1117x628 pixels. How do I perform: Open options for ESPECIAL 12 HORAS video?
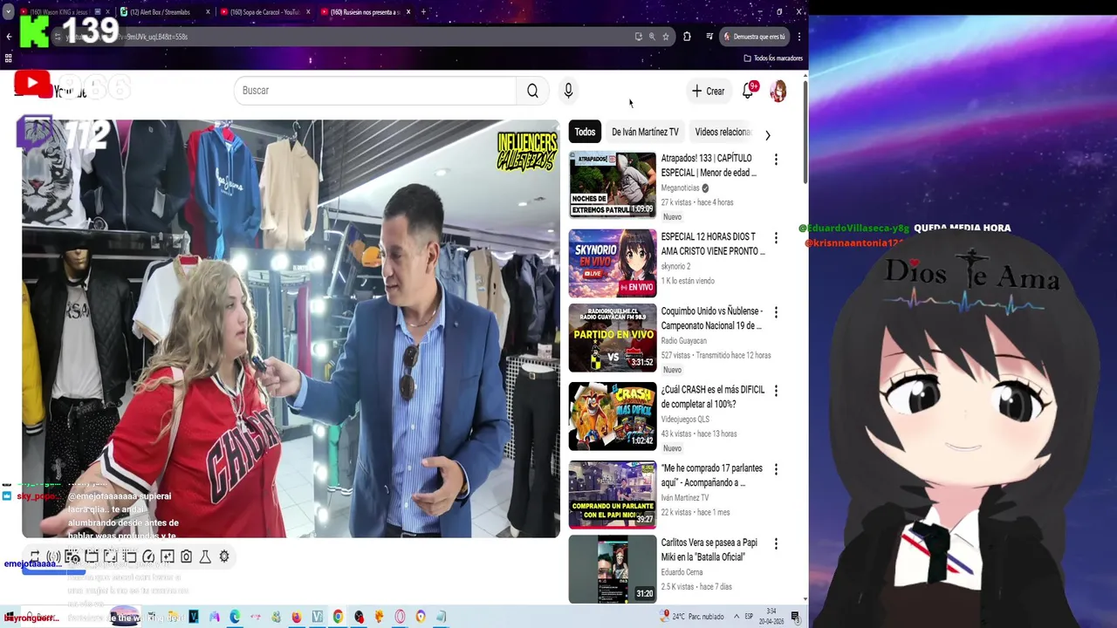point(776,238)
